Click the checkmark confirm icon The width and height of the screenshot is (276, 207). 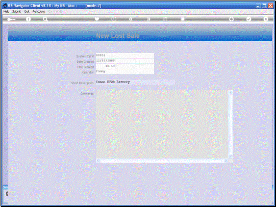click(x=249, y=19)
